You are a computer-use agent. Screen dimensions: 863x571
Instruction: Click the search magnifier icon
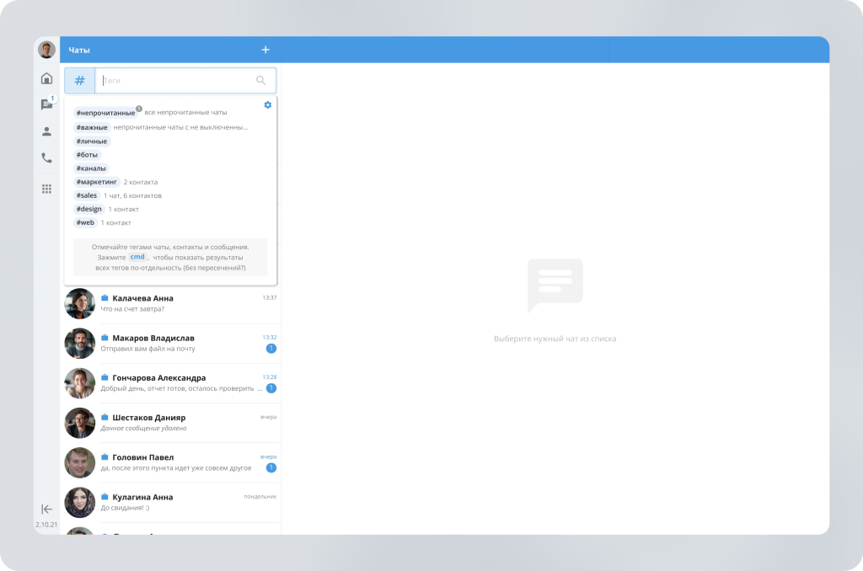click(261, 80)
